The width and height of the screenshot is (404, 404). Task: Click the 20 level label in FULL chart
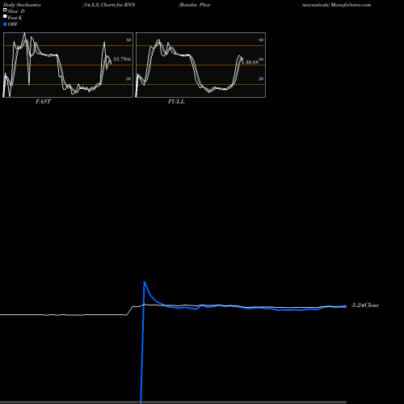pos(261,78)
